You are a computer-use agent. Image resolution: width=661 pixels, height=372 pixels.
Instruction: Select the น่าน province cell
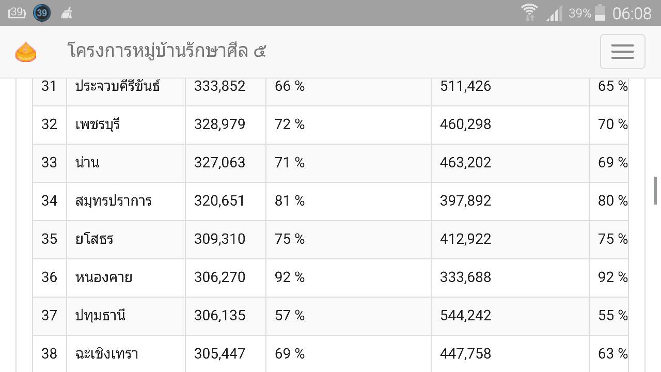coord(126,163)
